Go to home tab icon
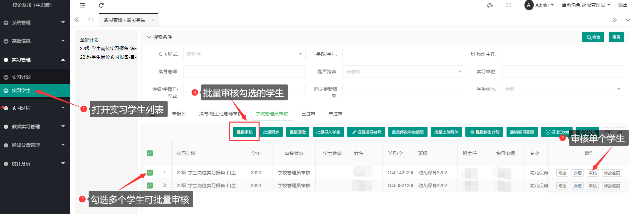The width and height of the screenshot is (631, 214). click(x=91, y=20)
